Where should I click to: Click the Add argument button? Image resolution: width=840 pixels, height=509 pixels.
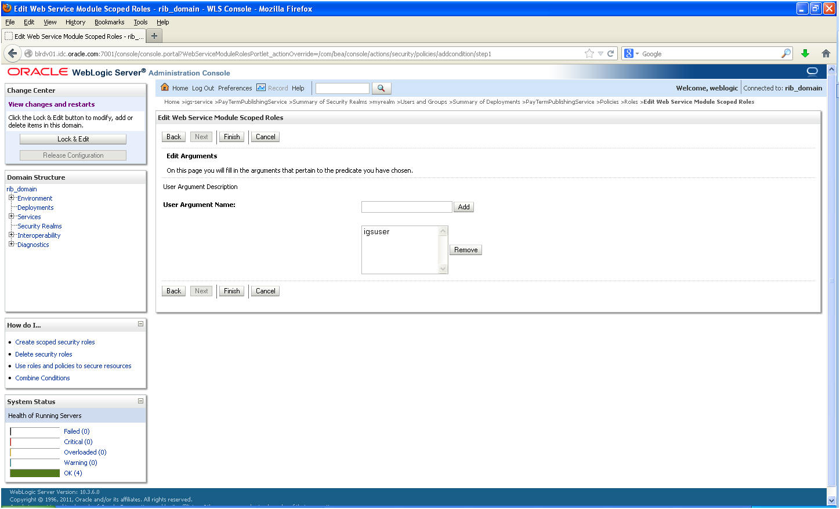[x=464, y=207]
